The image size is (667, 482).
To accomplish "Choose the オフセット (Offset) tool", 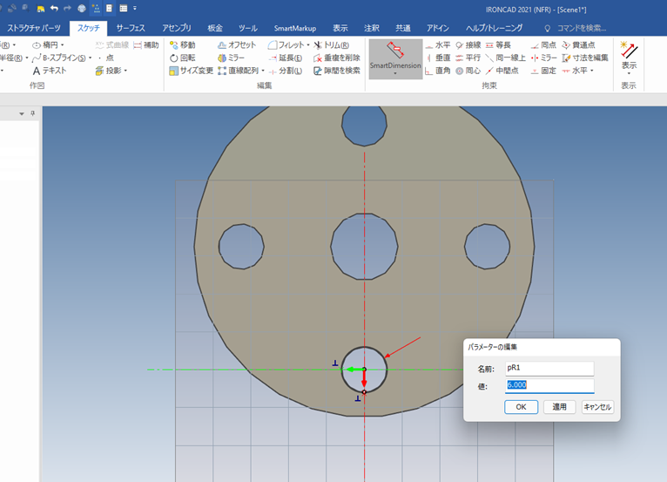I will tap(236, 44).
